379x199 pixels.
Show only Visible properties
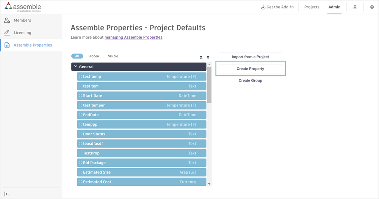click(113, 56)
